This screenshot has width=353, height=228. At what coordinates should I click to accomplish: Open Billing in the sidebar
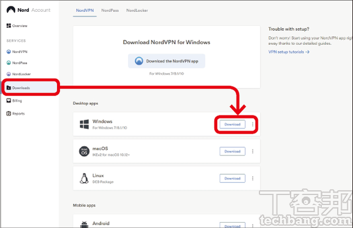14,101
